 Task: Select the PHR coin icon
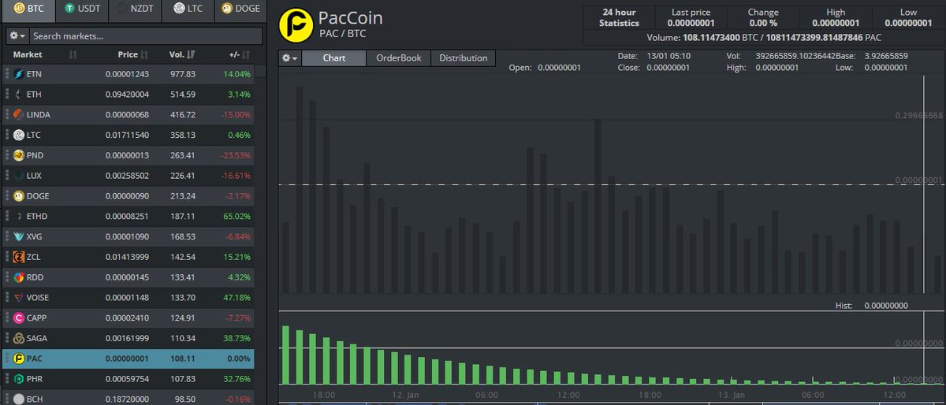click(19, 379)
